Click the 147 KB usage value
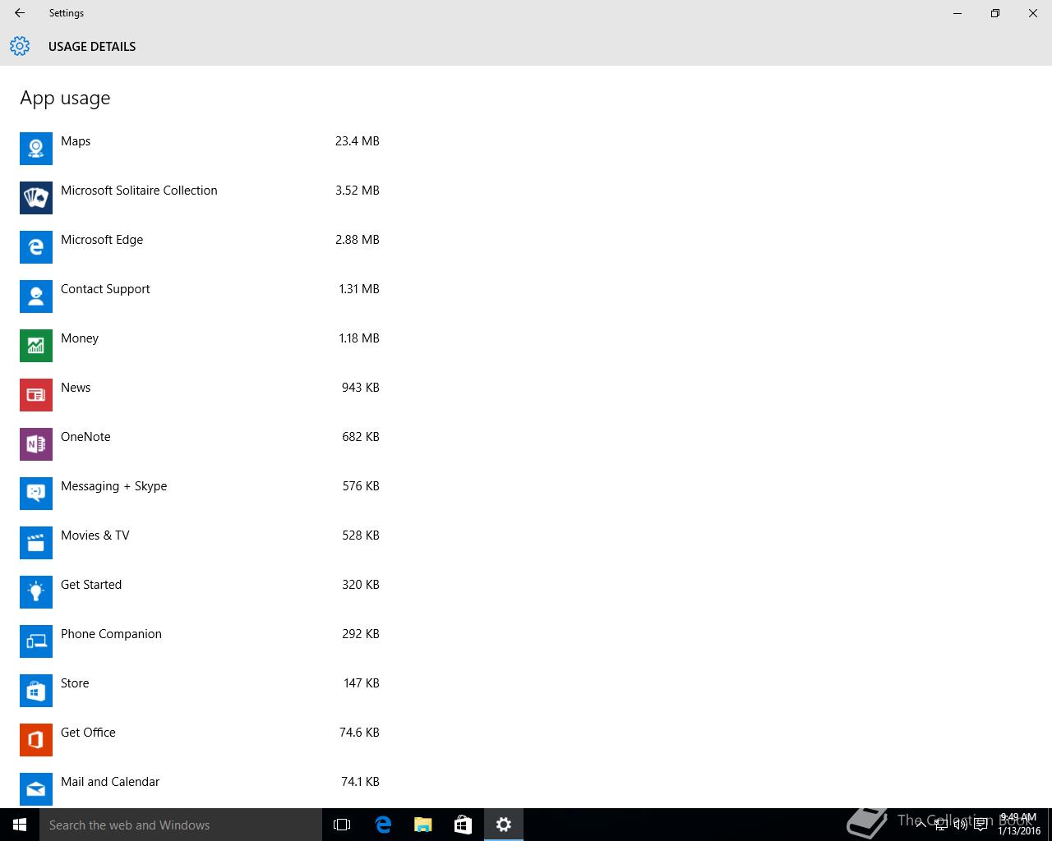The width and height of the screenshot is (1052, 841). click(x=362, y=683)
